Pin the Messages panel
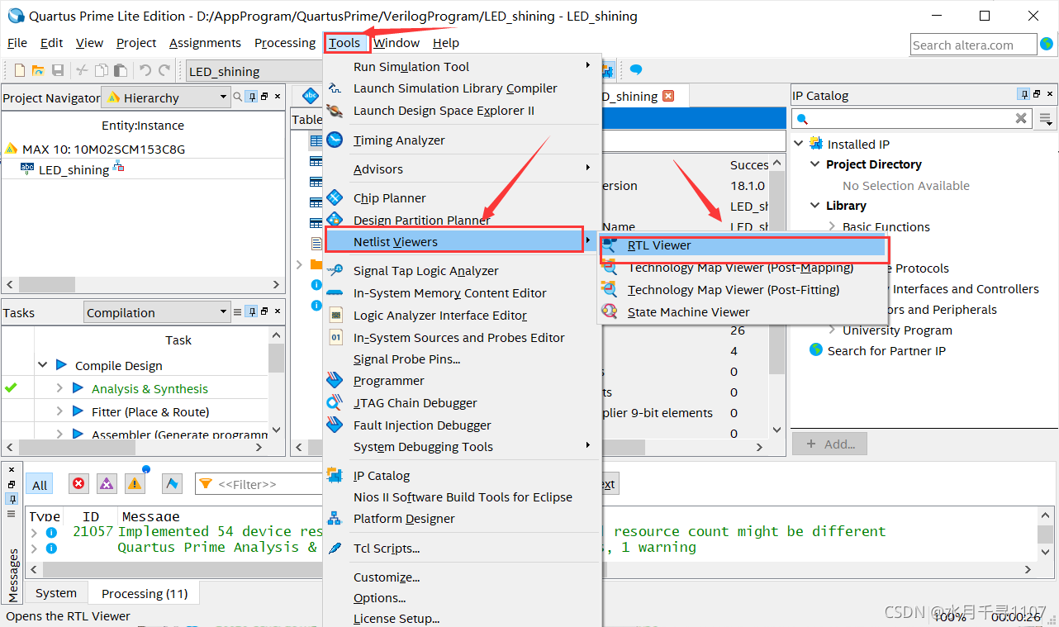 [12, 499]
